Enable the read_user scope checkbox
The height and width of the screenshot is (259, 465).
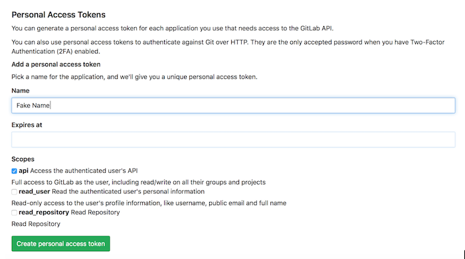[x=14, y=192]
